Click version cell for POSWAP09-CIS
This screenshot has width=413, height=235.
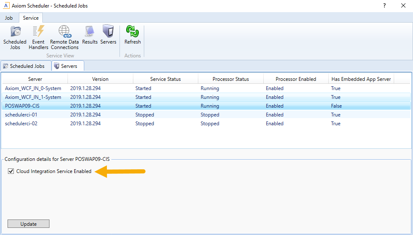click(x=86, y=106)
